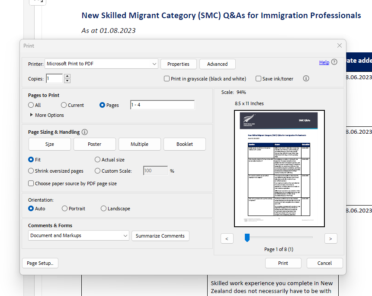Decrease copies with down spinner arrow
This screenshot has height=296, width=372.
tap(67, 81)
